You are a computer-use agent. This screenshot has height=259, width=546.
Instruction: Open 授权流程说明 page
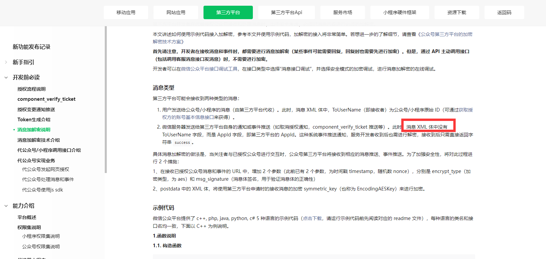click(x=32, y=89)
